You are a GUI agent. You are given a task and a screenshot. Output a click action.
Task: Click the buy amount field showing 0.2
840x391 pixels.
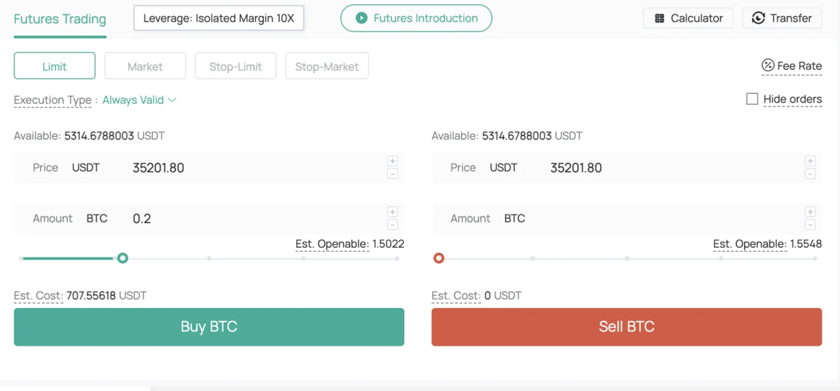click(x=209, y=218)
